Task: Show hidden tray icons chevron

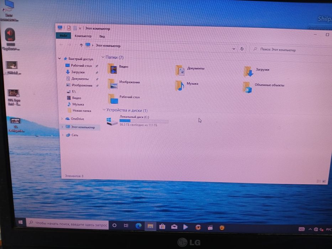Action: tap(310, 229)
